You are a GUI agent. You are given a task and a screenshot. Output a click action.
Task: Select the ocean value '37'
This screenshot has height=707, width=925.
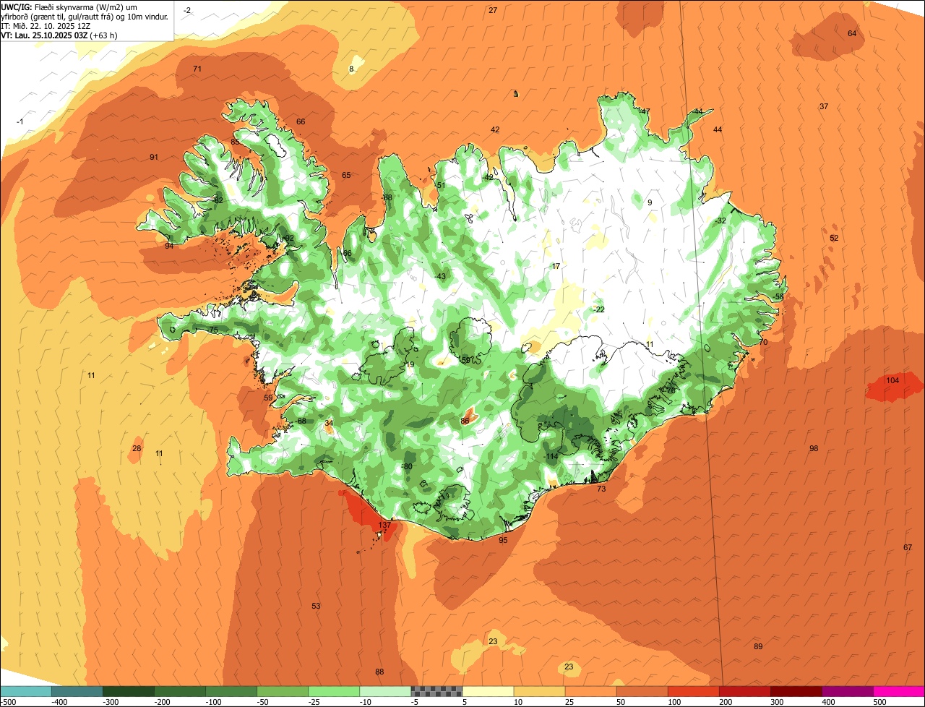pos(824,106)
